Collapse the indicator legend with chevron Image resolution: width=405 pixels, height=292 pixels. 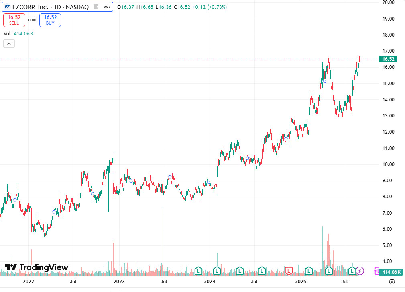(9, 44)
